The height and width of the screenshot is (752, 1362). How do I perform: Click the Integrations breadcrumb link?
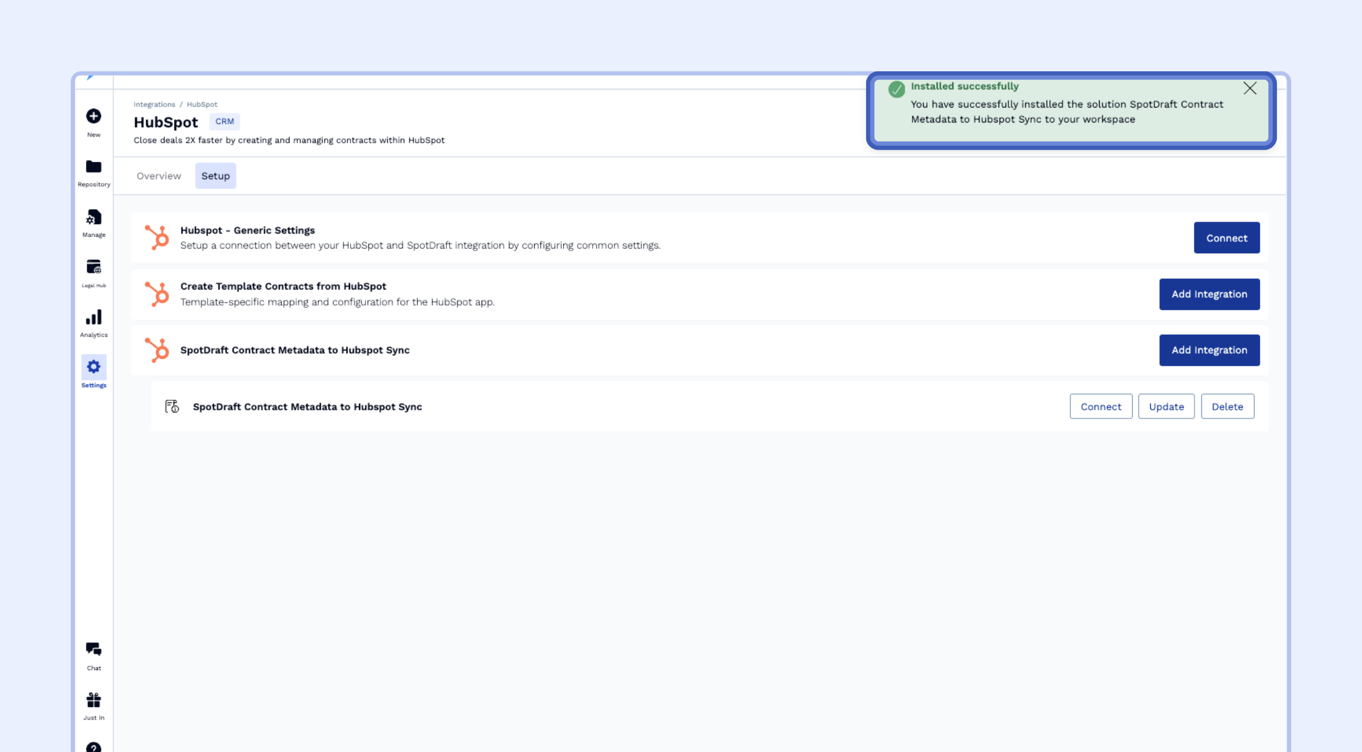tap(154, 104)
